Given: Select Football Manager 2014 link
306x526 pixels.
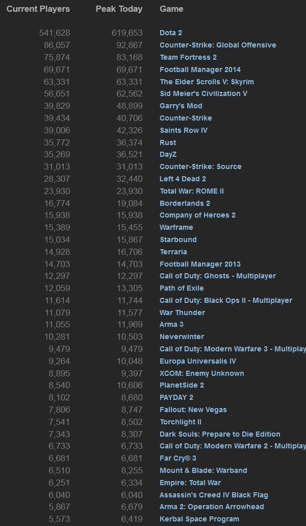Looking at the screenshot, I should [x=200, y=69].
